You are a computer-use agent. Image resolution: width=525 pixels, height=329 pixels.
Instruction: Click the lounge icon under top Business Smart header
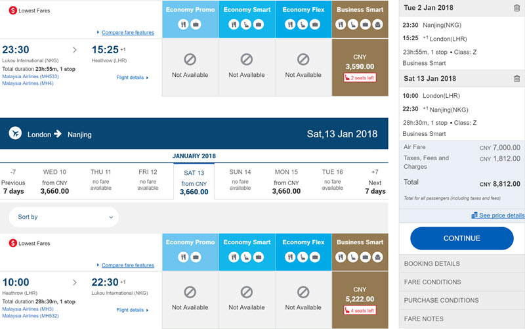377,24
